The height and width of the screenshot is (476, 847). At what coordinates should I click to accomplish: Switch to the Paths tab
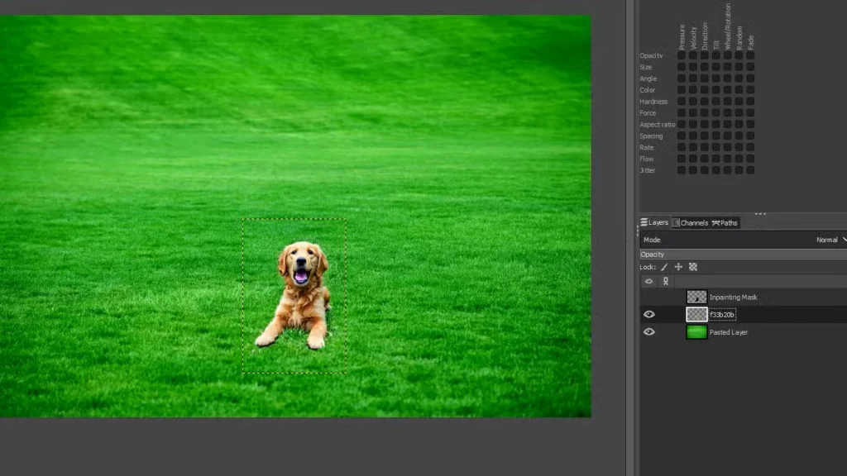pyautogui.click(x=725, y=223)
